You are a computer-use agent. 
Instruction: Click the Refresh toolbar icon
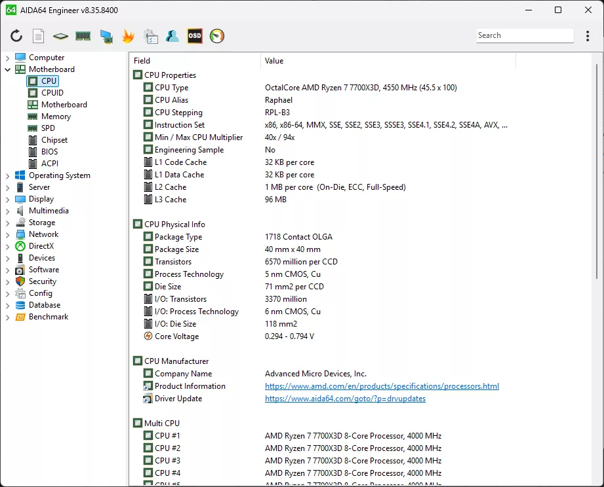(16, 36)
